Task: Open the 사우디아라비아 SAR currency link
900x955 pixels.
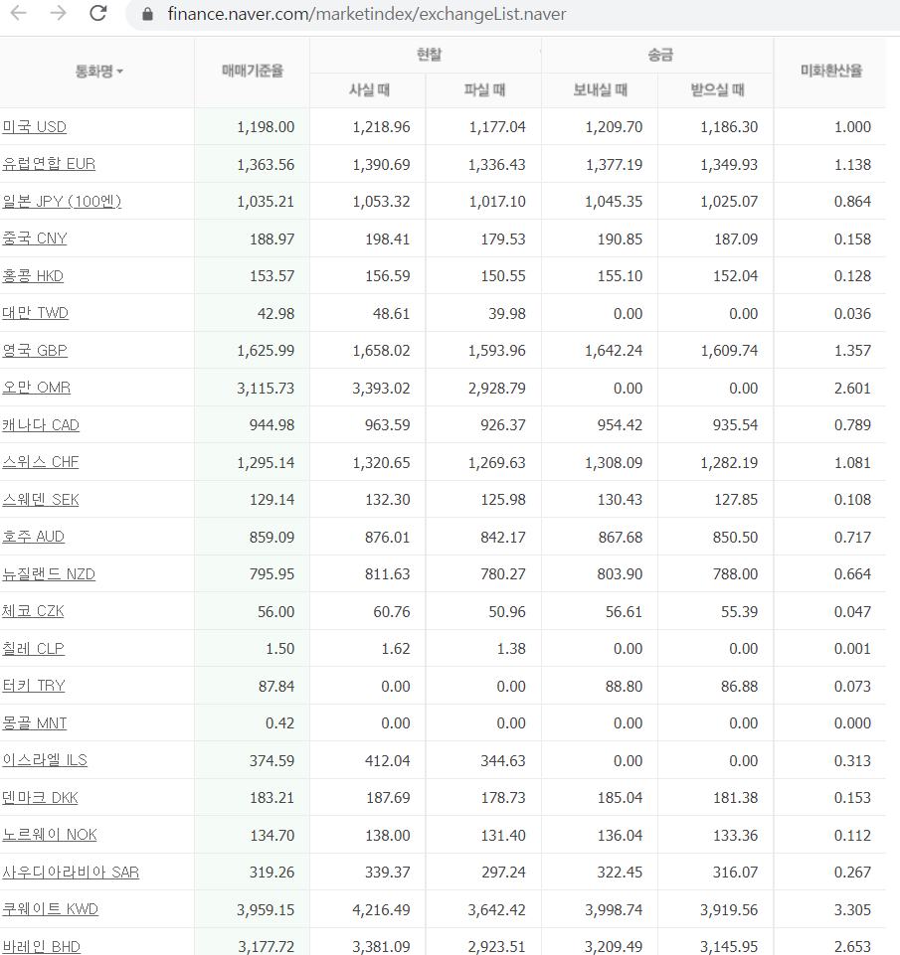Action: [x=71, y=873]
